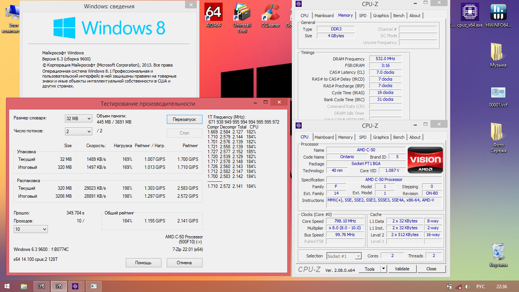Select the Uninstall Tool desktop icon
519x292 pixels.
(x=242, y=18)
